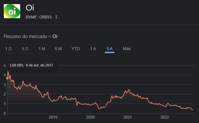
Task: Click the 2022 axis label
Action: pos(164,117)
